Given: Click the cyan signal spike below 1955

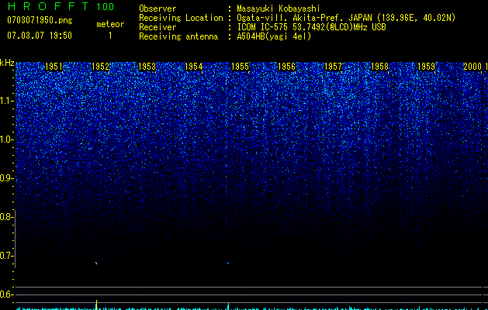Looking at the screenshot, I should tap(228, 306).
